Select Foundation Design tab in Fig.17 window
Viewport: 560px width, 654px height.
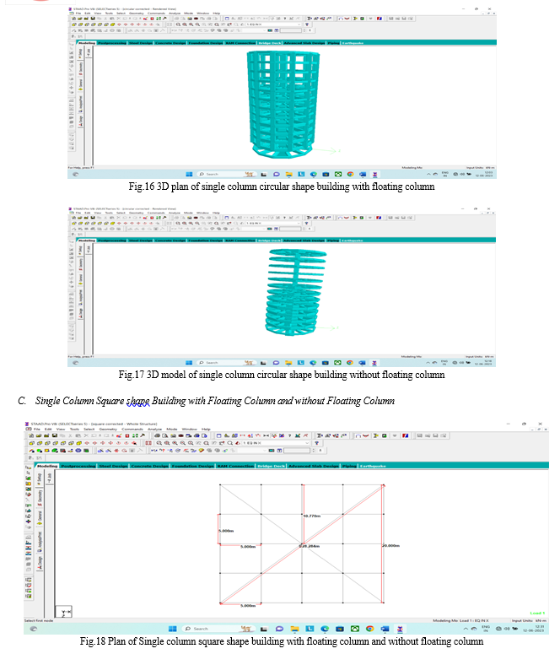coord(205,241)
